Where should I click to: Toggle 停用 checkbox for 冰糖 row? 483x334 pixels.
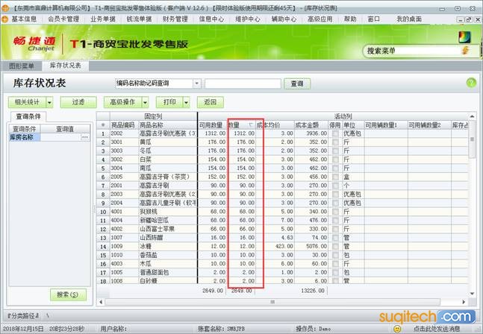click(335, 246)
